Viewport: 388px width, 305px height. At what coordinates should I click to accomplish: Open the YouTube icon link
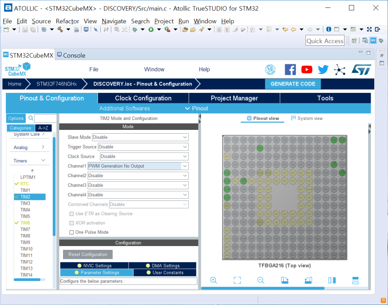(x=307, y=69)
